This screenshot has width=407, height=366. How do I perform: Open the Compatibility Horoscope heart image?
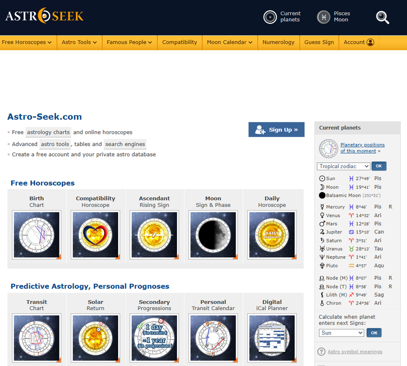[x=96, y=235]
